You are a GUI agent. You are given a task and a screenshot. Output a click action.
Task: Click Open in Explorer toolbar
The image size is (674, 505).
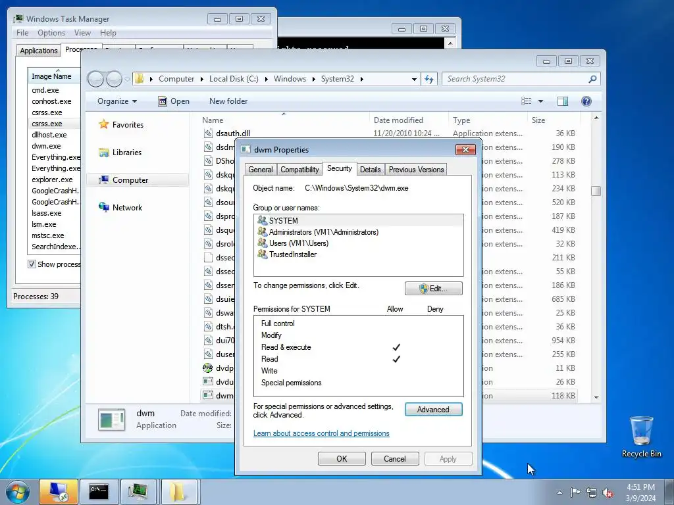(174, 101)
